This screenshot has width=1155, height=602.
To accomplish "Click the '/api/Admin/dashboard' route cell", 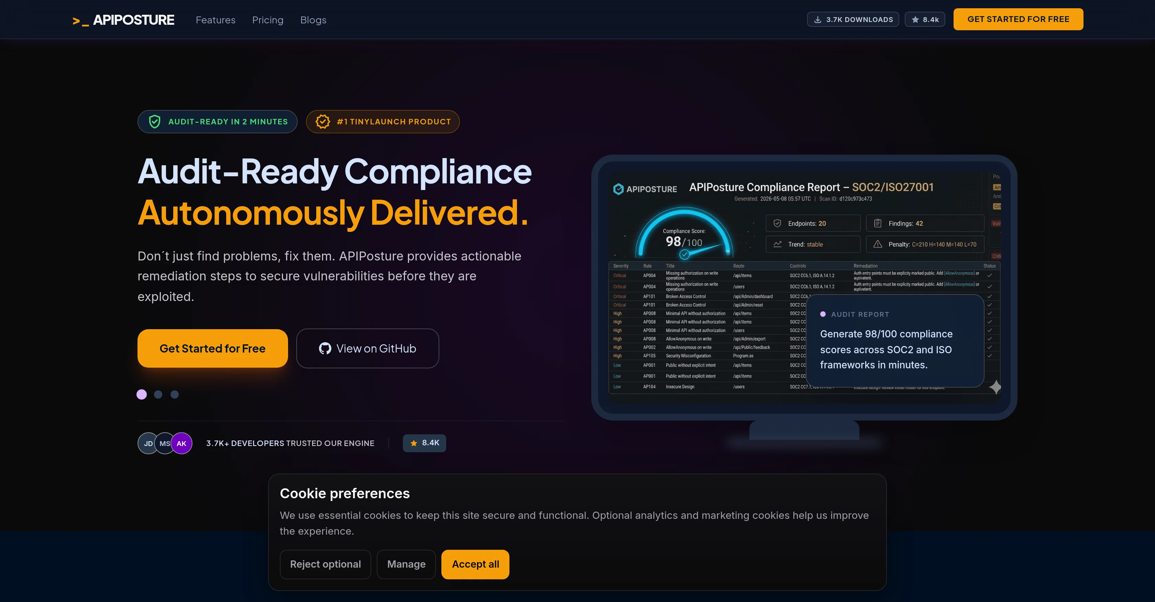I will point(753,296).
